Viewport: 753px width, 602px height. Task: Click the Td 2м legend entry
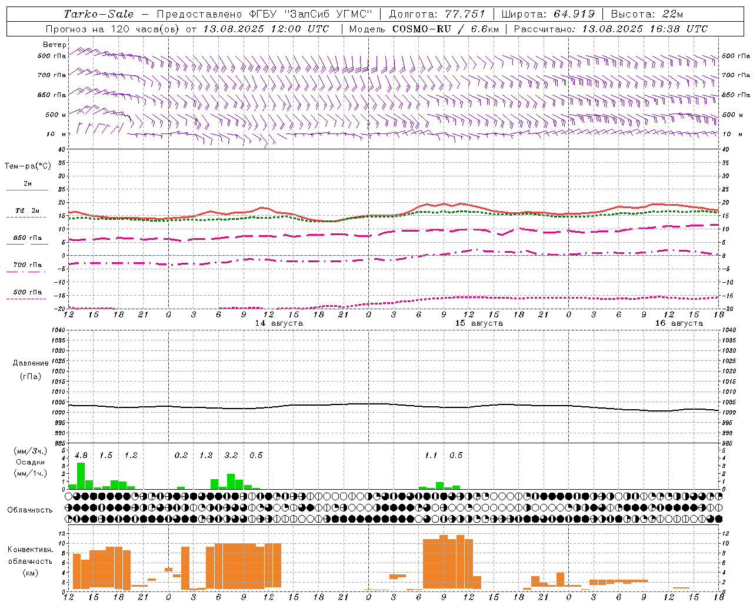[x=27, y=210]
